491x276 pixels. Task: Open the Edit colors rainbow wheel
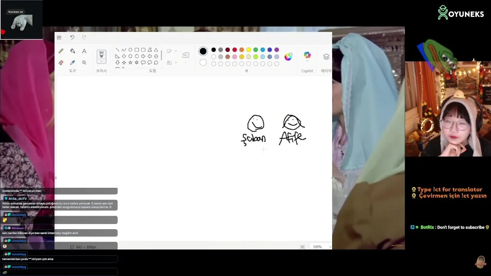[288, 57]
